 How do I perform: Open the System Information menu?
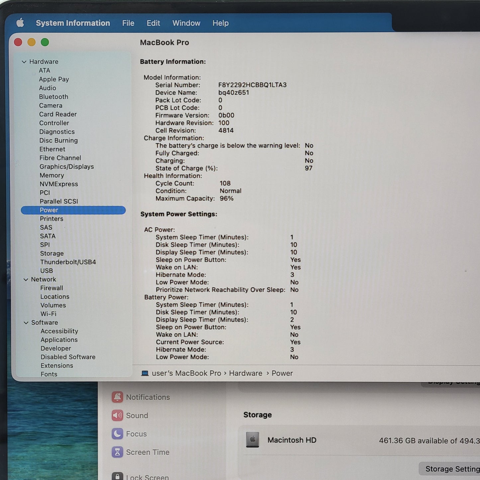tap(73, 23)
